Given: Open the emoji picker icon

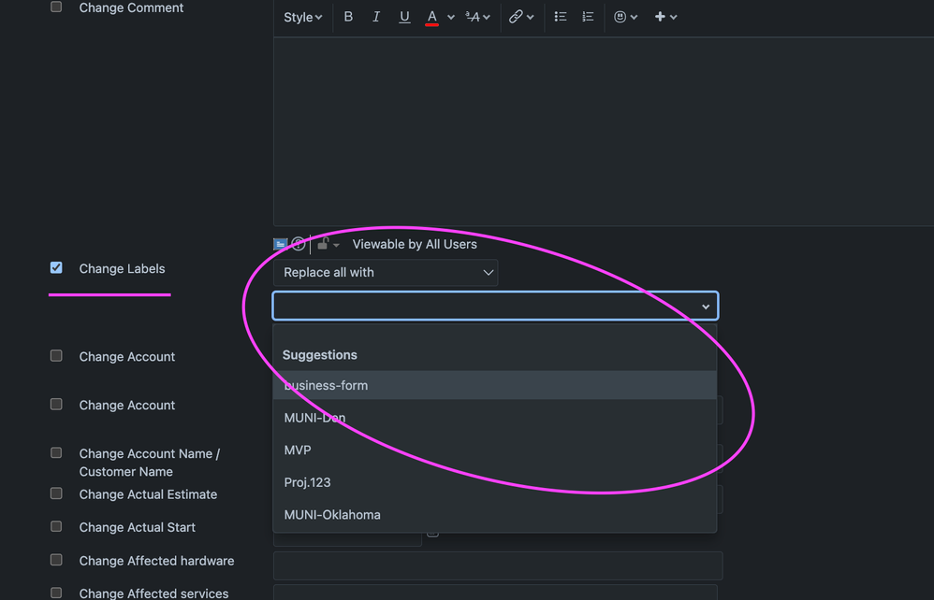Looking at the screenshot, I should point(620,17).
